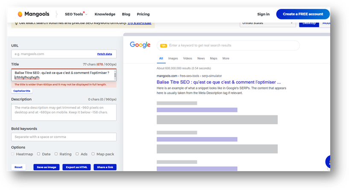
Task: Select the All results tab
Action: click(161, 59)
